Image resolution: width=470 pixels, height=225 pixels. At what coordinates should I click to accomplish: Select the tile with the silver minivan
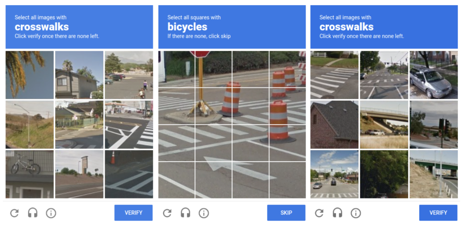pos(434,75)
